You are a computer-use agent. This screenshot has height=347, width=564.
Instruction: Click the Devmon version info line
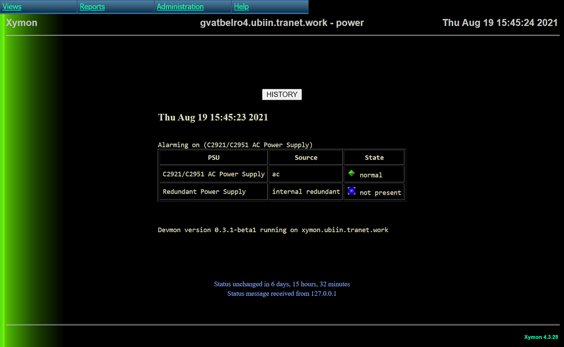[x=273, y=230]
